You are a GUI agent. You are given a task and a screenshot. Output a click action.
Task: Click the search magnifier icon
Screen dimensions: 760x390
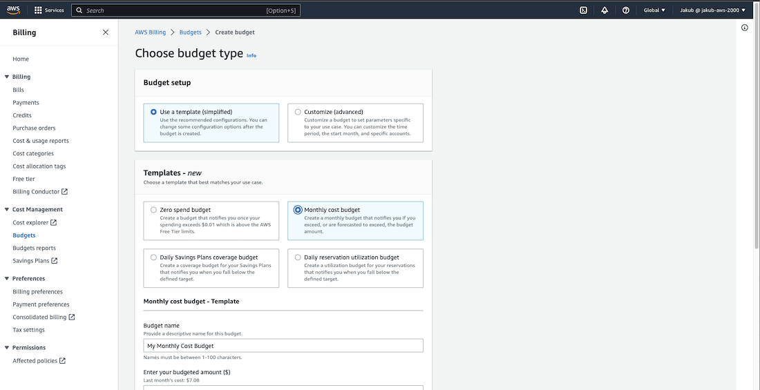(79, 10)
